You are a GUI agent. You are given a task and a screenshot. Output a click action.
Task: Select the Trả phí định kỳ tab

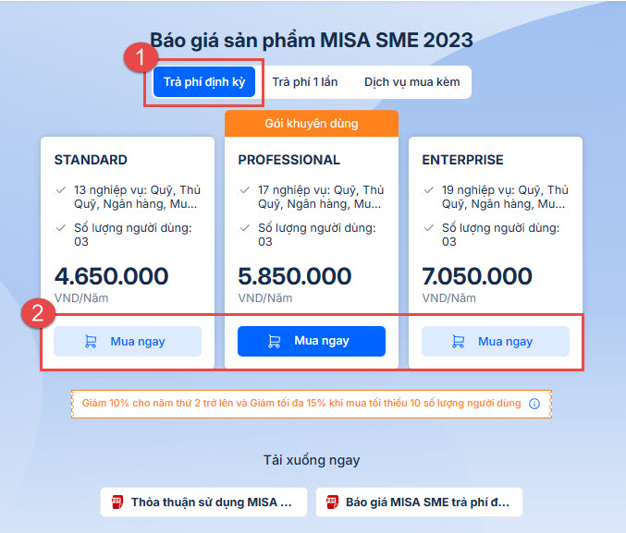203,81
